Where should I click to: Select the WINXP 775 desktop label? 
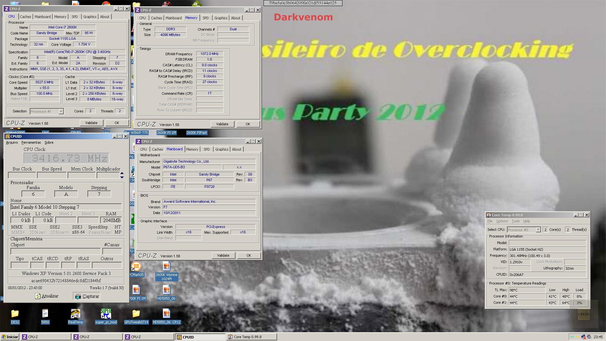click(136, 133)
